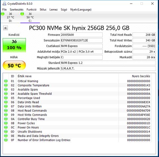
Task: Click raw value 00000000AF456E of Host Write Commands
Action: (139, 115)
